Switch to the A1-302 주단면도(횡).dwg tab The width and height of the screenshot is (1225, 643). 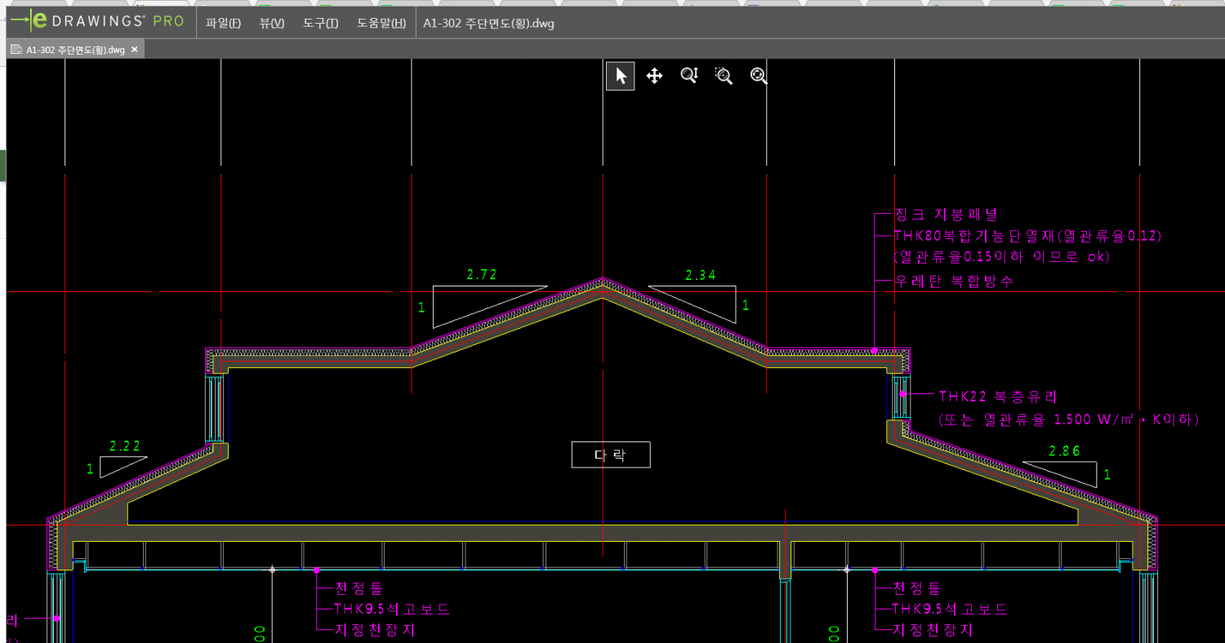[x=74, y=50]
